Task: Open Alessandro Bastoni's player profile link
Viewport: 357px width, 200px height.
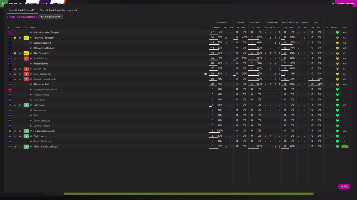Action: [x=44, y=48]
